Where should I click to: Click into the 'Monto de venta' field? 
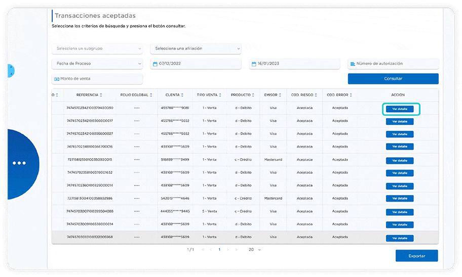[x=97, y=79]
